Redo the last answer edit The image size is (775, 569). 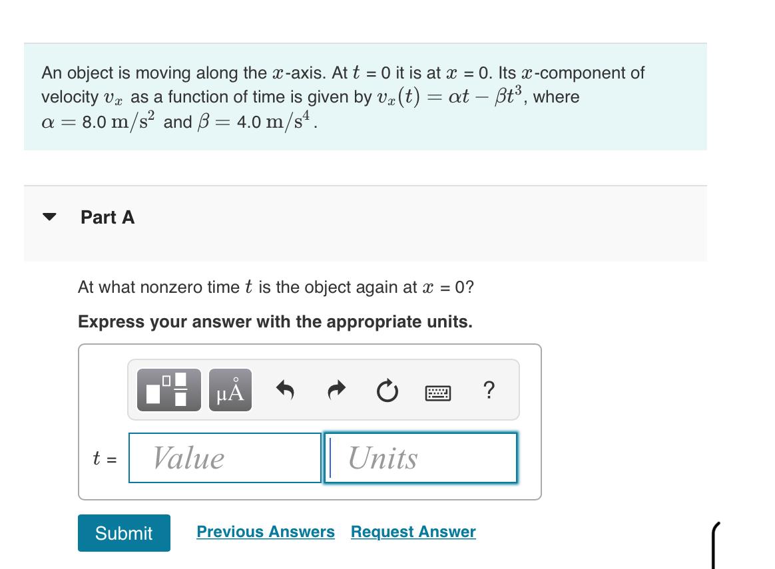point(336,391)
